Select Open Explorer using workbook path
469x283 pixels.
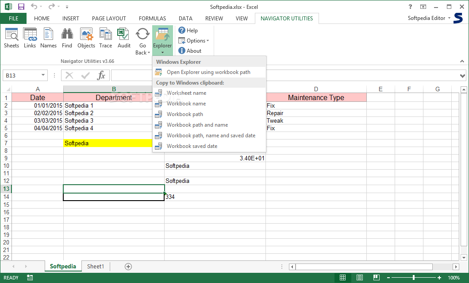coord(209,72)
